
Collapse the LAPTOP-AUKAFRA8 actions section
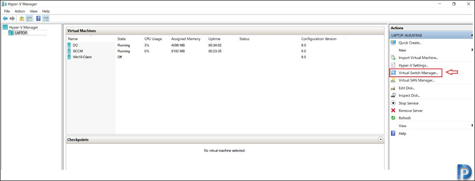click(471, 35)
